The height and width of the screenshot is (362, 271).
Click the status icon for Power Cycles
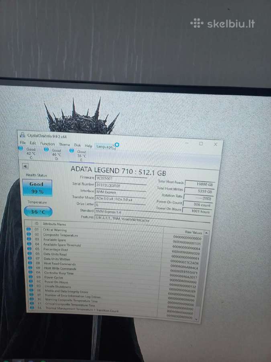click(31, 276)
